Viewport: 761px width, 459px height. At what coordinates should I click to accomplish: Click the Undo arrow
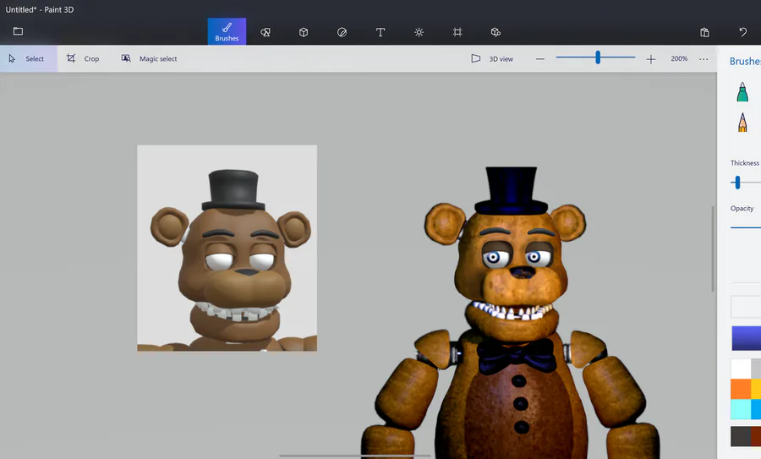[743, 32]
